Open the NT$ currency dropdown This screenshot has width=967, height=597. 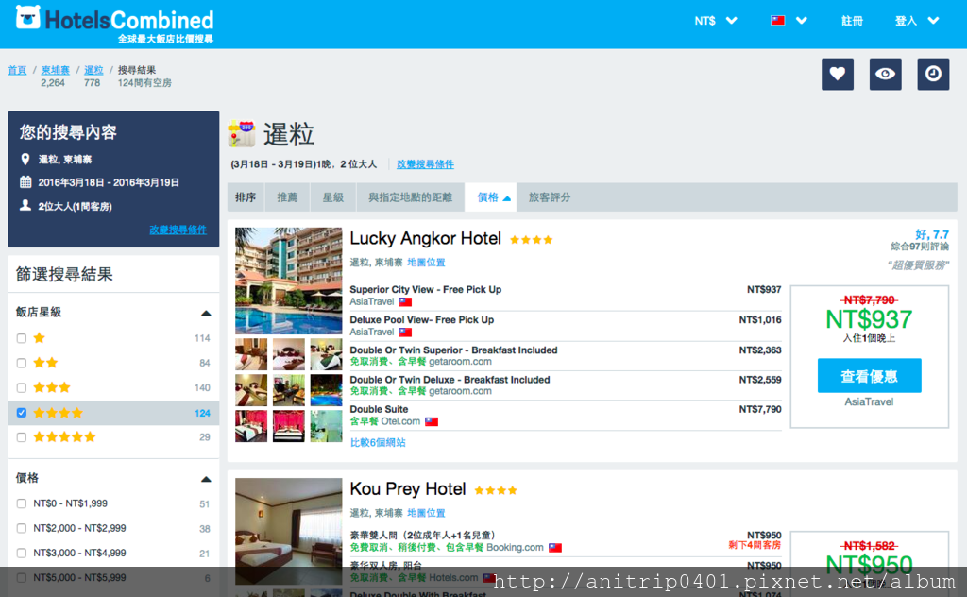[x=716, y=21]
